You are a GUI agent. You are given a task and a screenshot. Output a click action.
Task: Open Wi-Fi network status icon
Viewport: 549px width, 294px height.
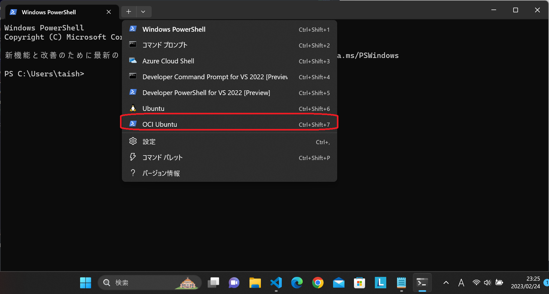(x=476, y=282)
